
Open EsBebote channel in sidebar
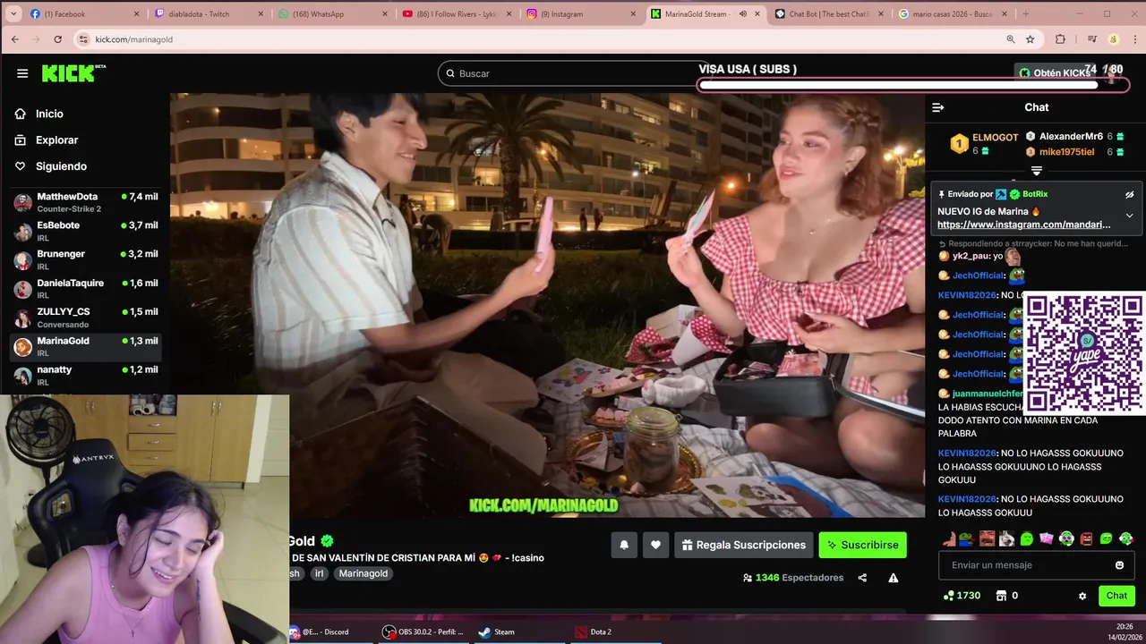click(85, 231)
